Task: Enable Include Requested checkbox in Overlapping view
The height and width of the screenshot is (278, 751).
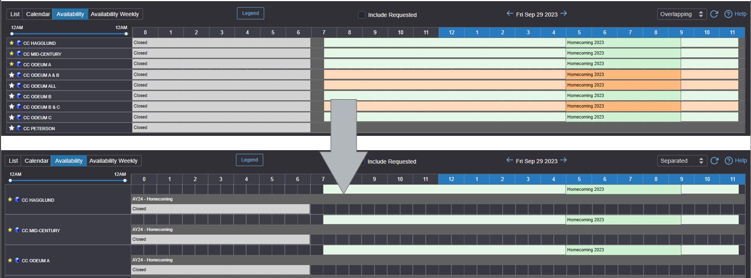Action: coord(362,15)
